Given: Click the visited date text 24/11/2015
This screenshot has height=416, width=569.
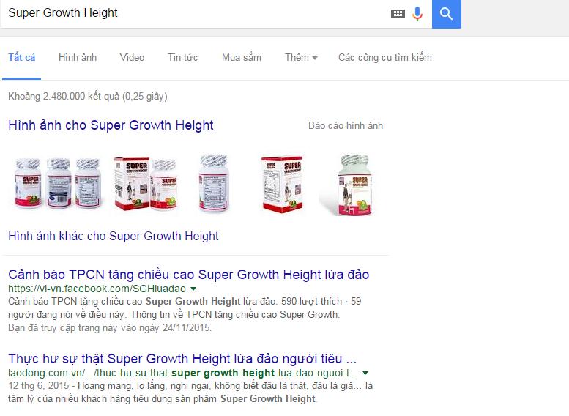Looking at the screenshot, I should tap(186, 328).
